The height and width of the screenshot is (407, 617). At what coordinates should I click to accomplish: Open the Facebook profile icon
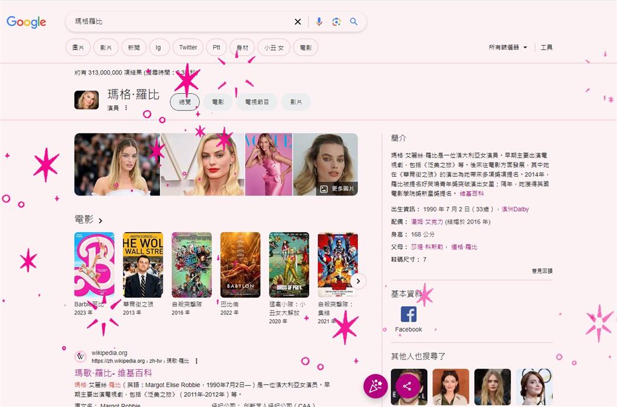409,314
